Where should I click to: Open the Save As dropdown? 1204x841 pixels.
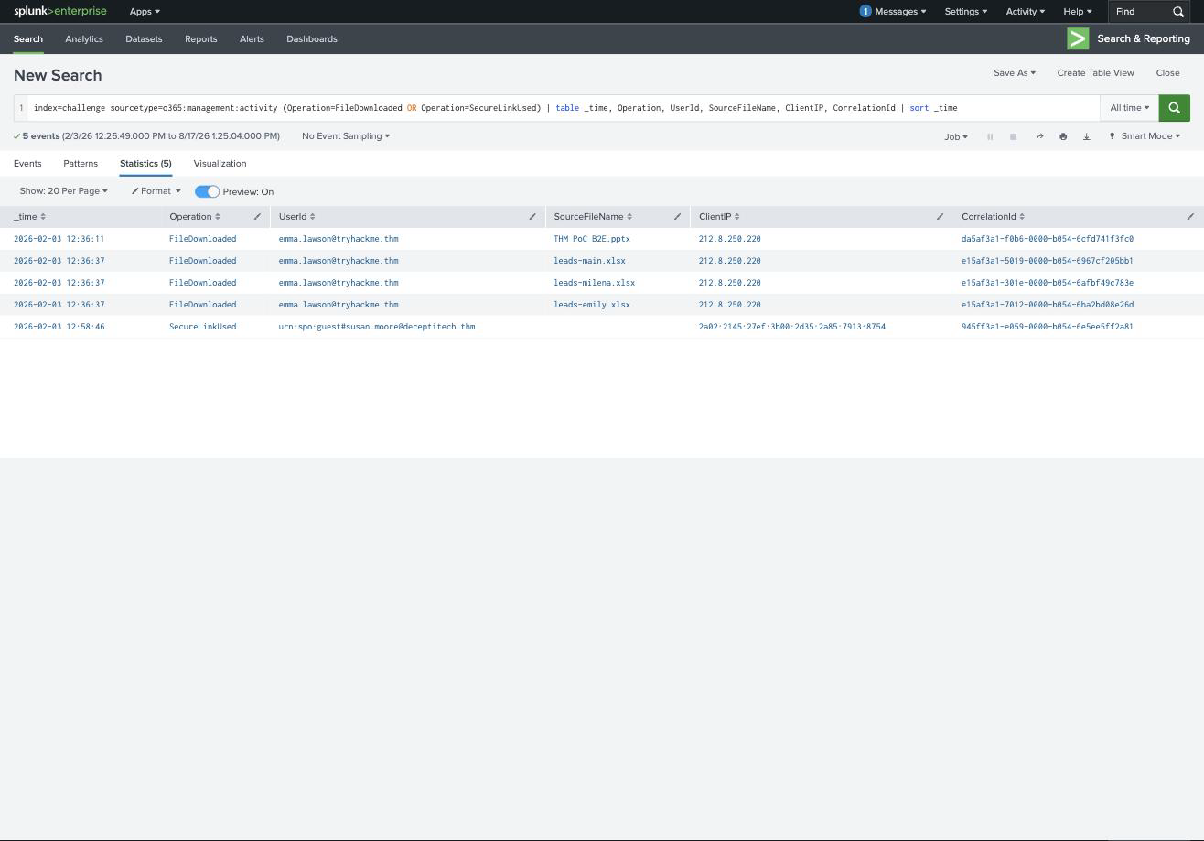click(1015, 73)
